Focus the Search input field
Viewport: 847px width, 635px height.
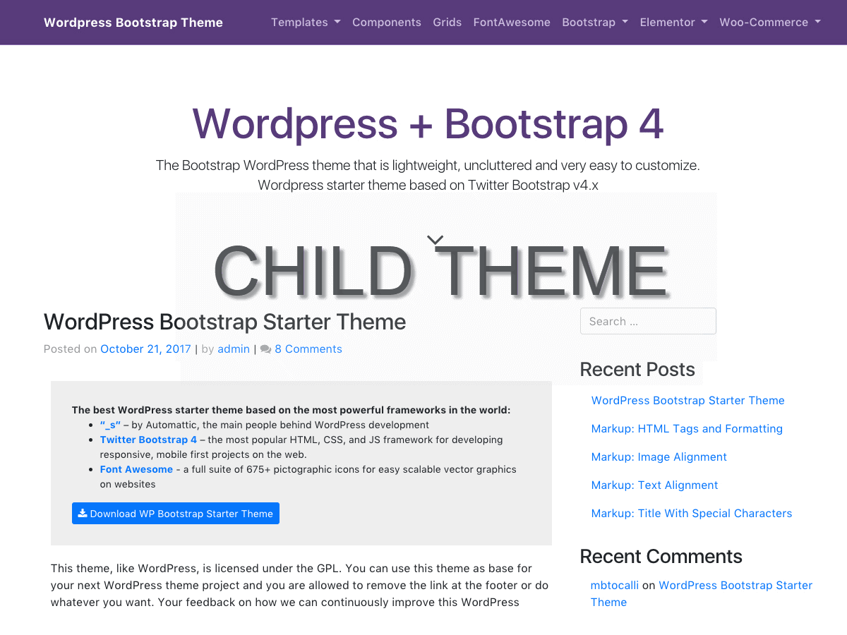click(x=648, y=321)
